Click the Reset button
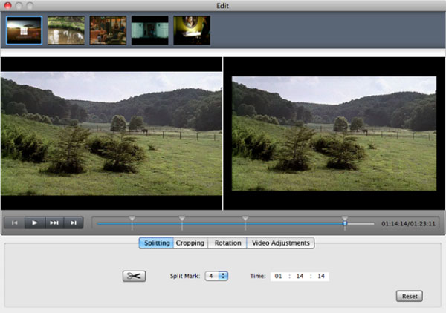This screenshot has width=446, height=313. 410,296
